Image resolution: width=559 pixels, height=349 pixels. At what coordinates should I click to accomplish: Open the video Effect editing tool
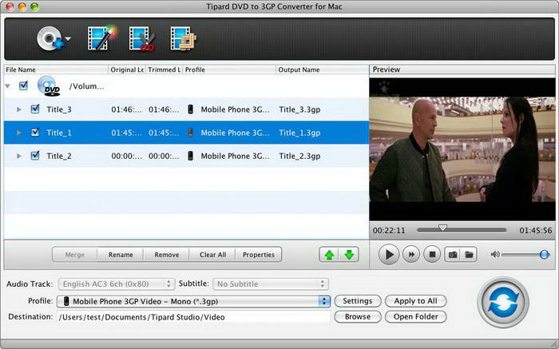tap(101, 38)
